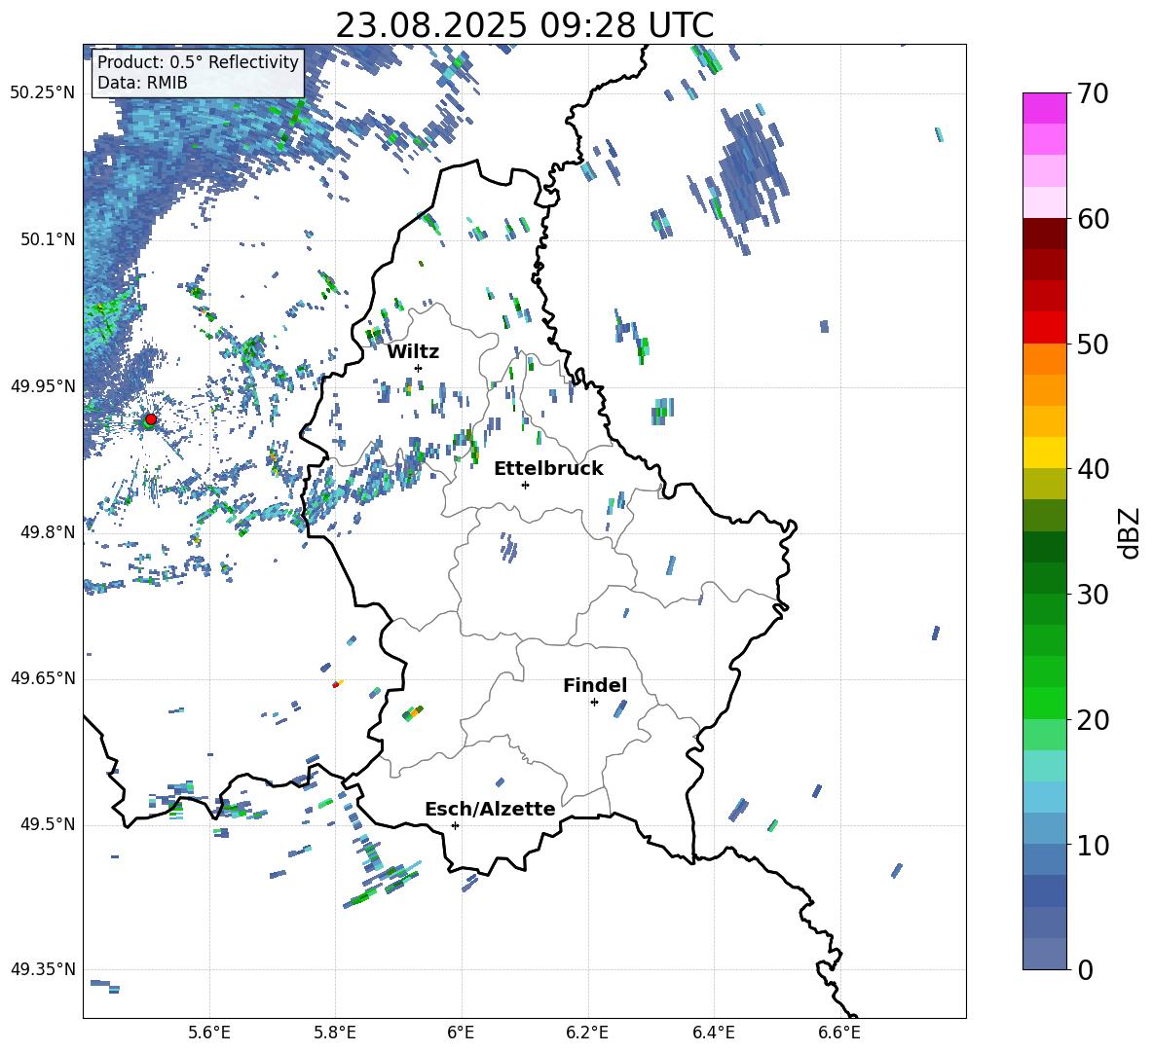This screenshot has height=1052, width=1153.
Task: Click the 5.6°E longitude label
Action: coord(209,1033)
